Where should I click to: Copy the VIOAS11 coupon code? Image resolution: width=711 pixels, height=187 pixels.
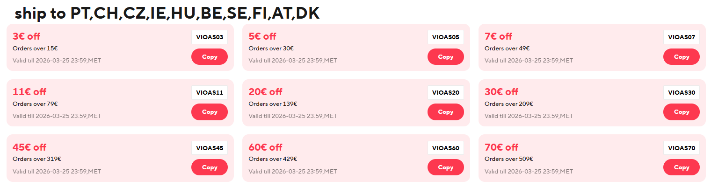(x=209, y=112)
